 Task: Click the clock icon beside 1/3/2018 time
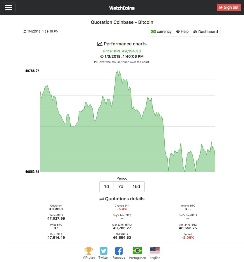point(102,57)
